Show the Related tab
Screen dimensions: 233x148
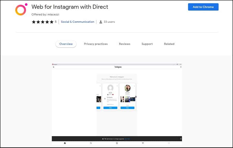pyautogui.click(x=169, y=44)
